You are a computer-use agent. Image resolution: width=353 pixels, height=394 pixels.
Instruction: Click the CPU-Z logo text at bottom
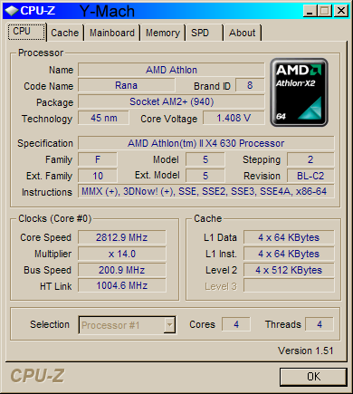(37, 376)
